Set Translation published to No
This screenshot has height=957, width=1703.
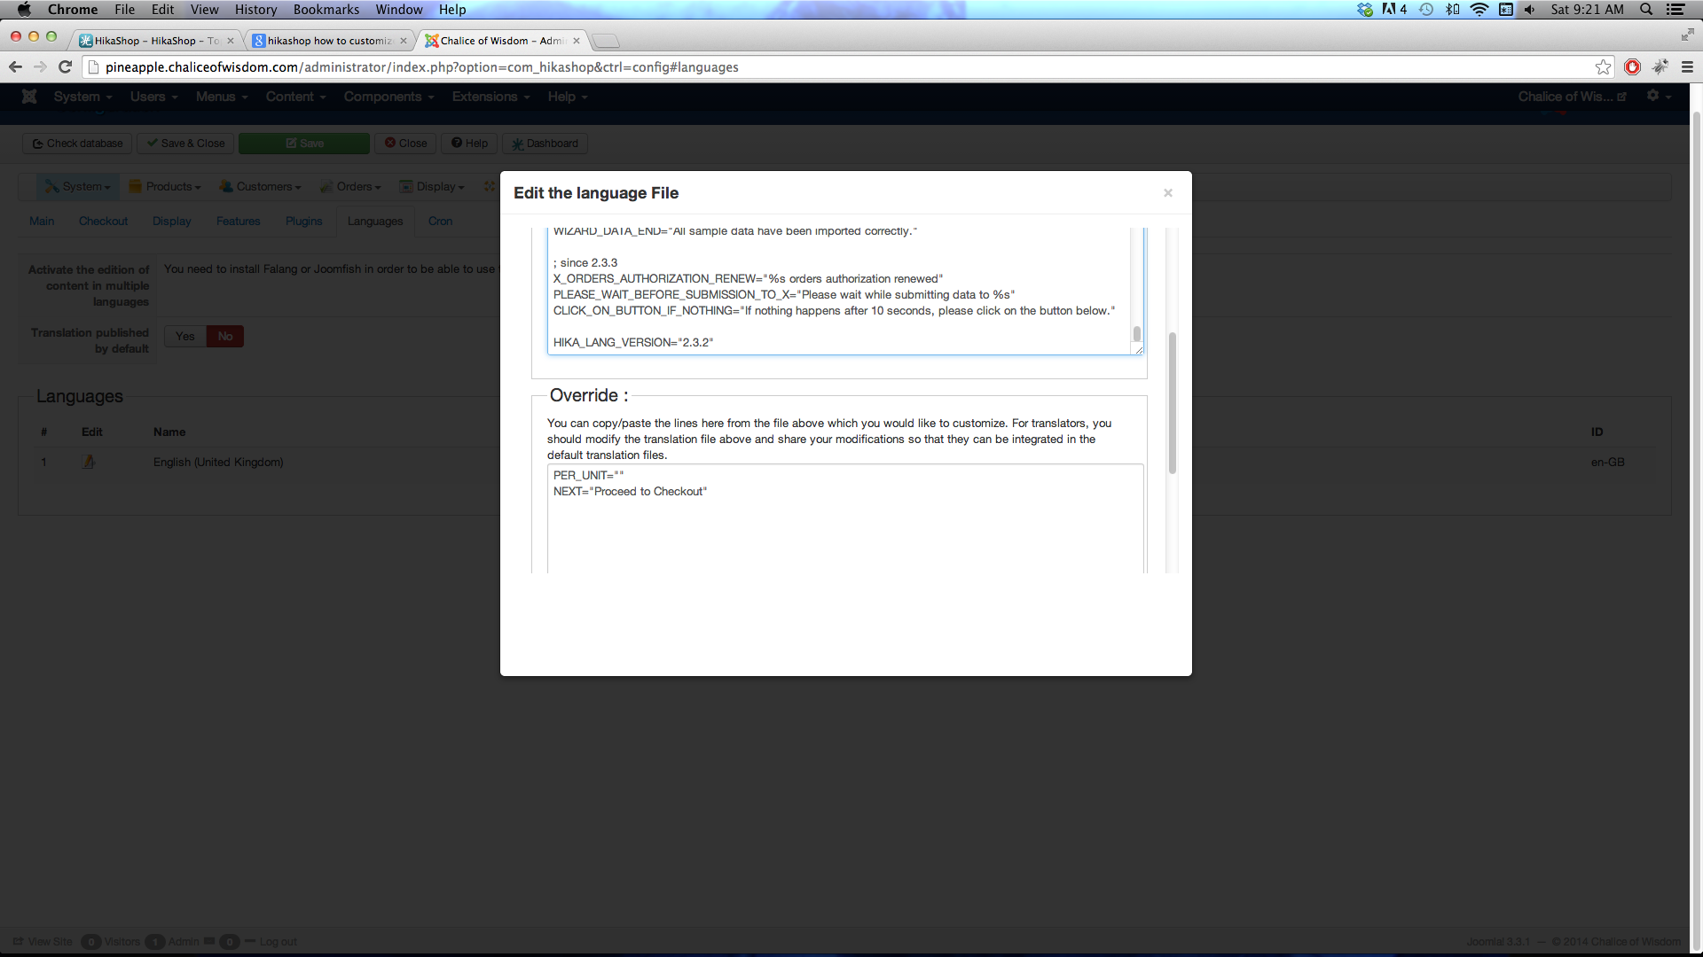[x=225, y=337]
